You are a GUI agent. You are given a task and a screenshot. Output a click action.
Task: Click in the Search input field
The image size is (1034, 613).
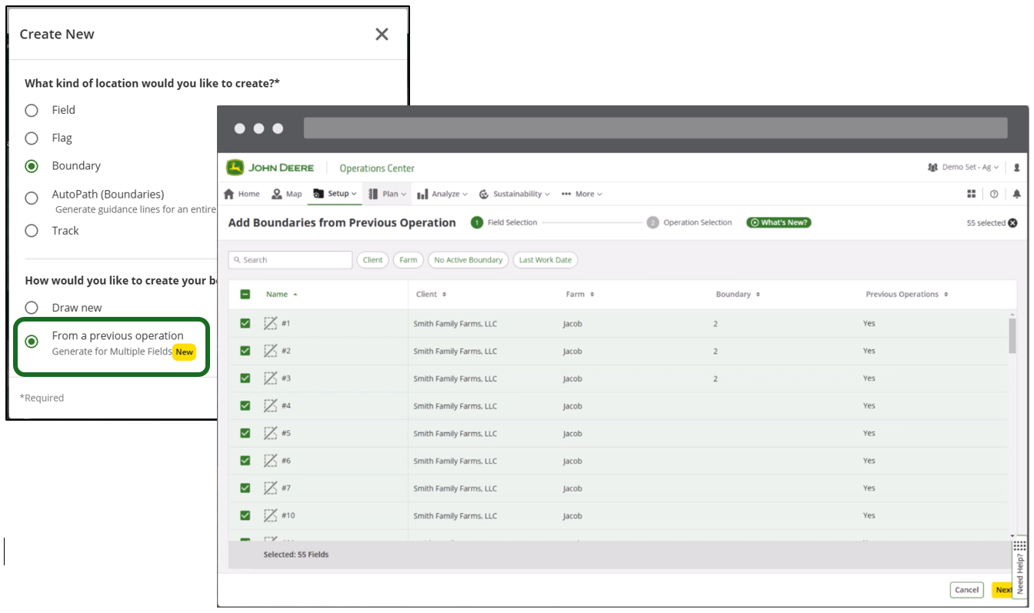coord(291,260)
